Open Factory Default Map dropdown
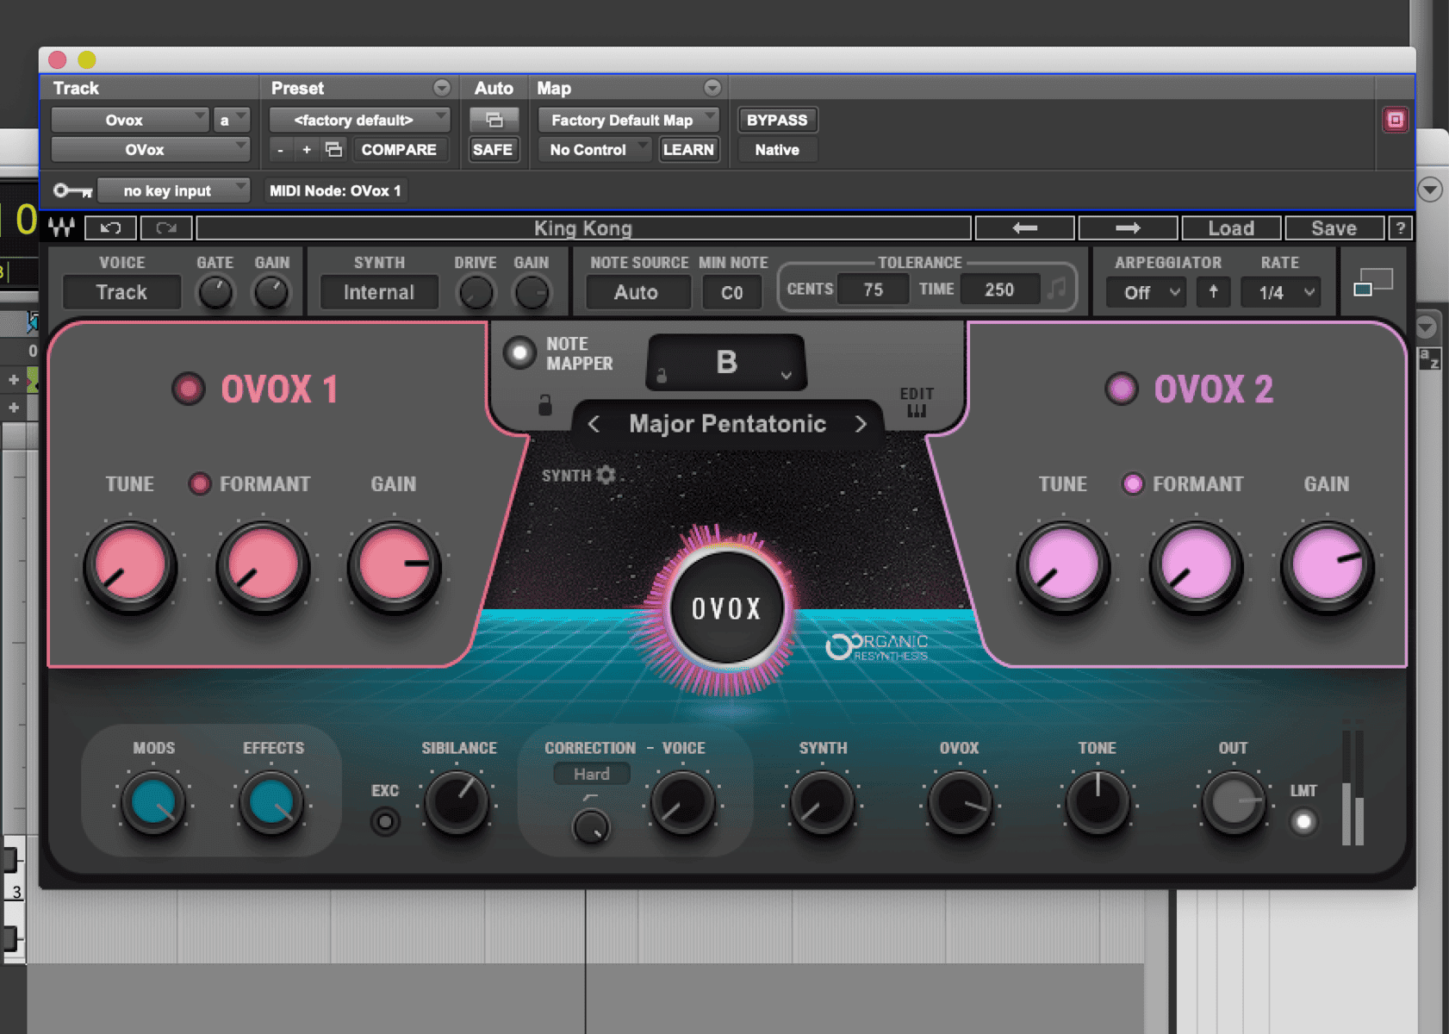The height and width of the screenshot is (1034, 1449). pyautogui.click(x=628, y=120)
